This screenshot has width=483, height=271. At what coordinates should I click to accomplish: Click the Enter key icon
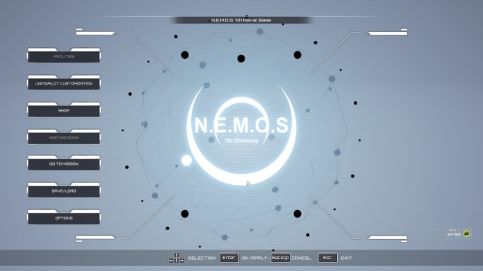click(229, 258)
